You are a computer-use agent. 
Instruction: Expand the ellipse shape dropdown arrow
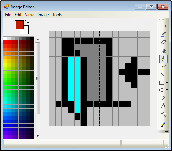point(167,90)
